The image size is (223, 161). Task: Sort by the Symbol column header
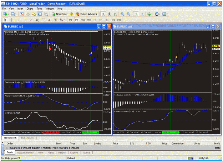98,144
